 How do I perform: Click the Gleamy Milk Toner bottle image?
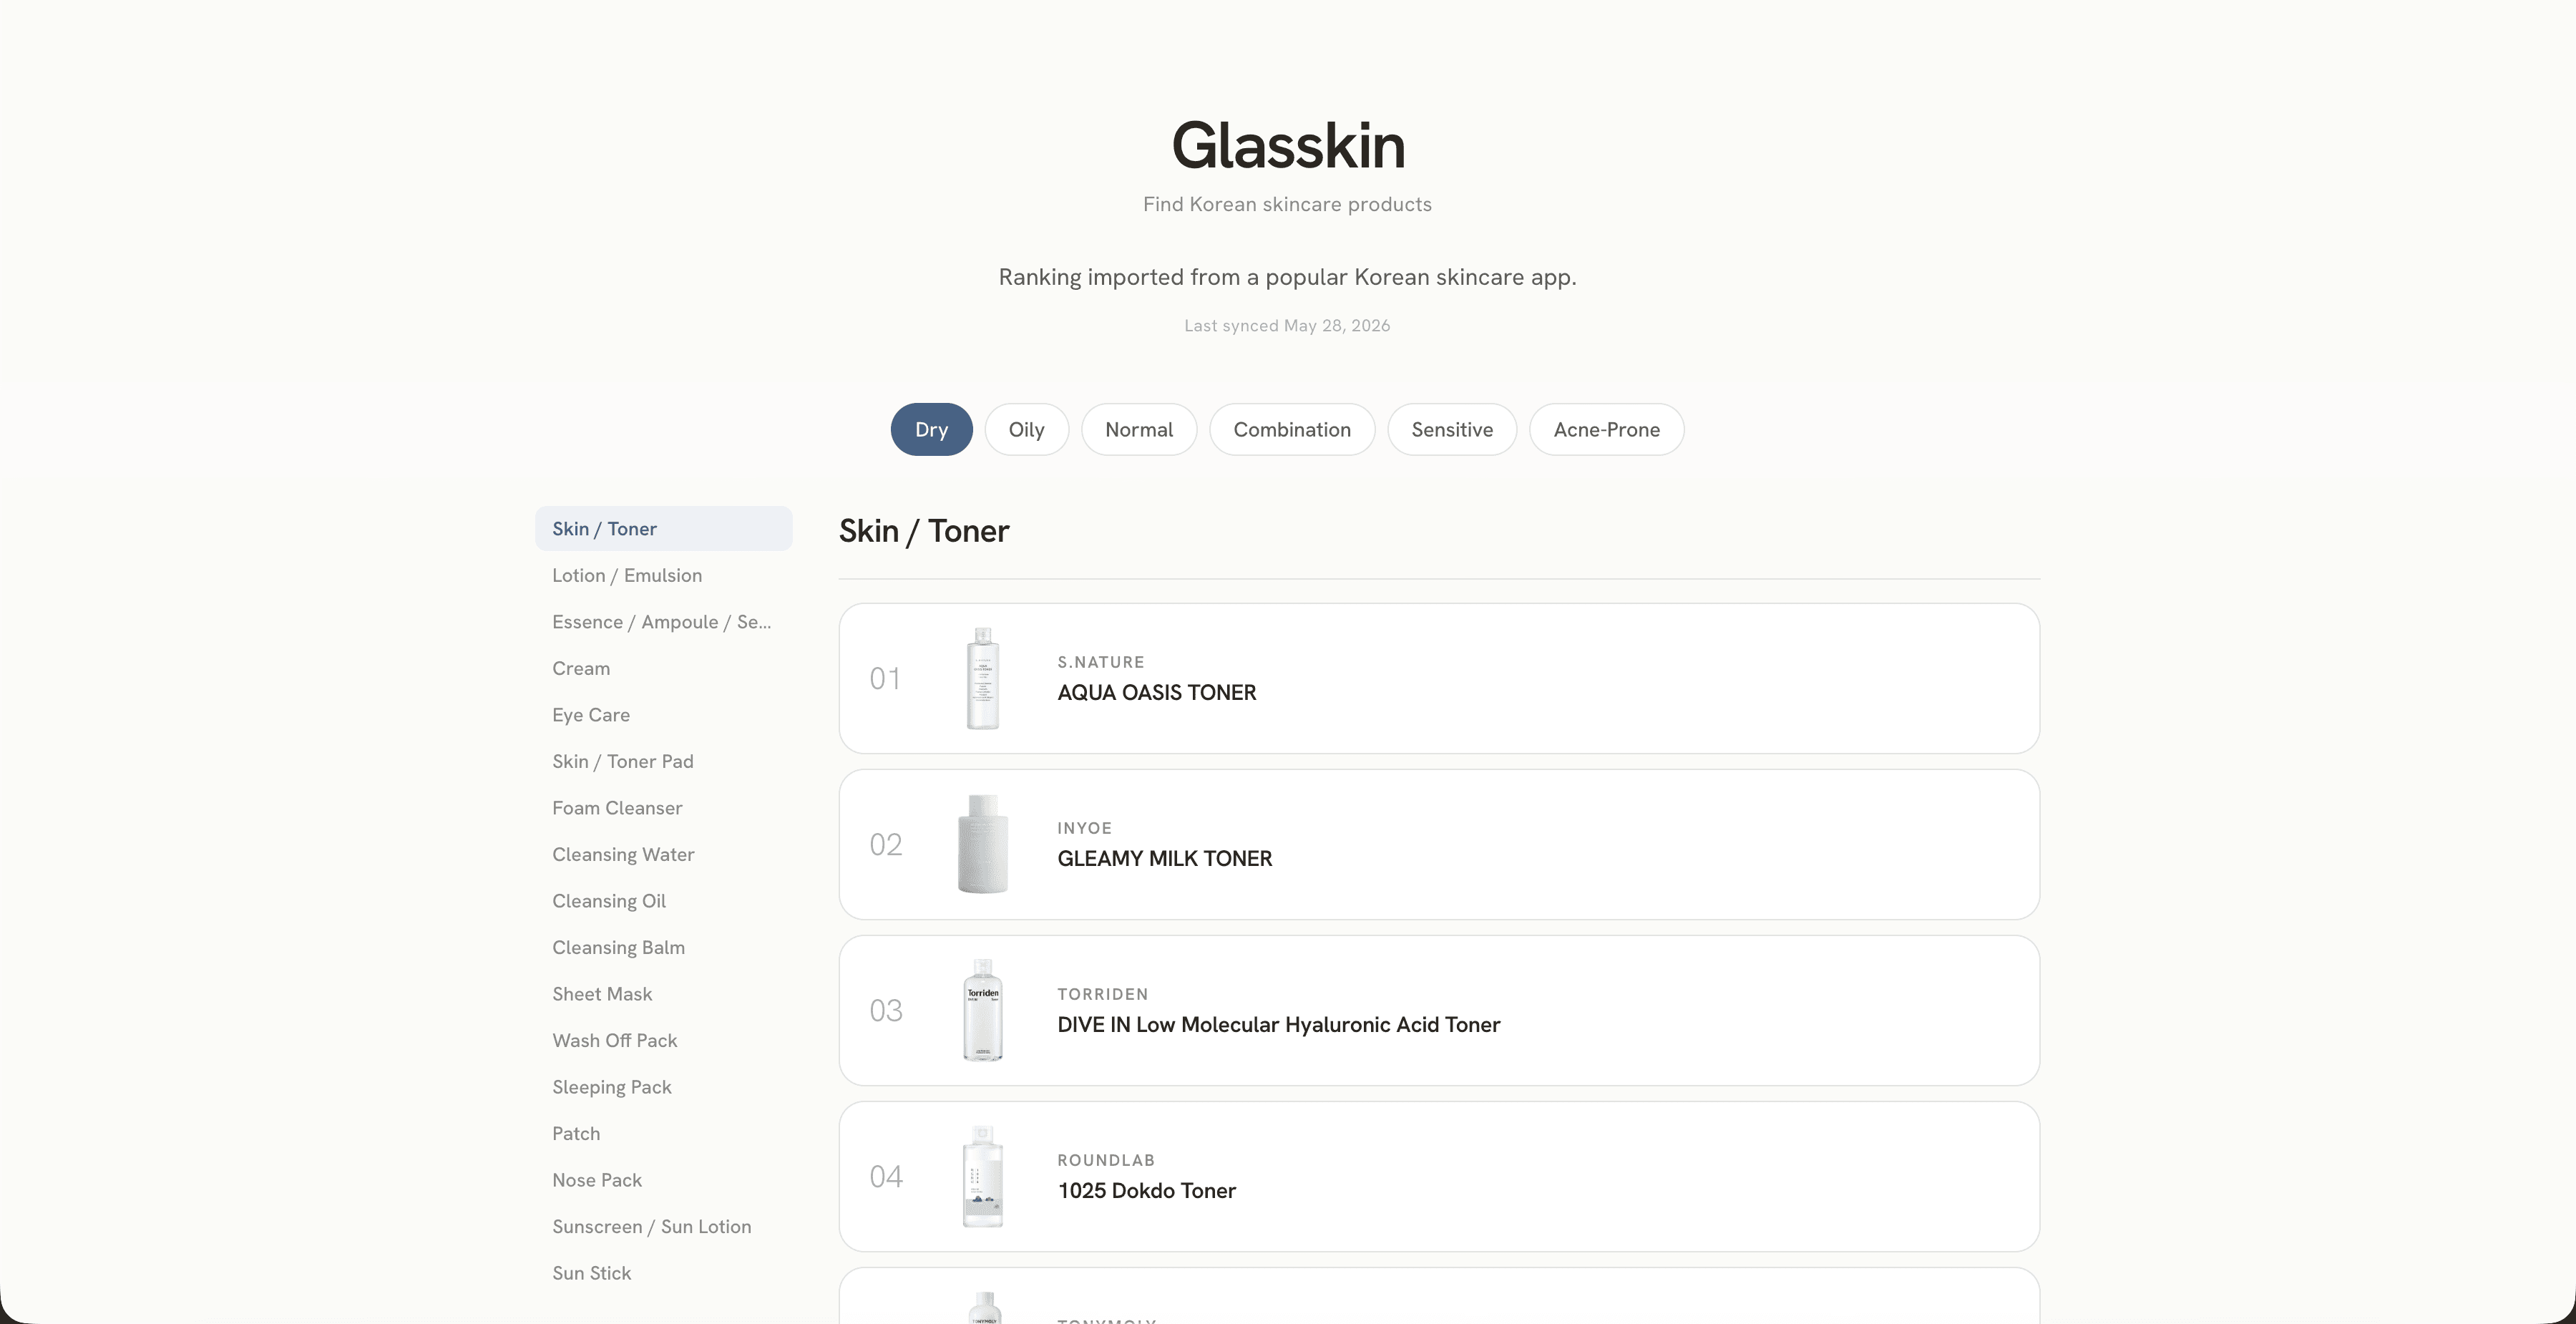(983, 844)
